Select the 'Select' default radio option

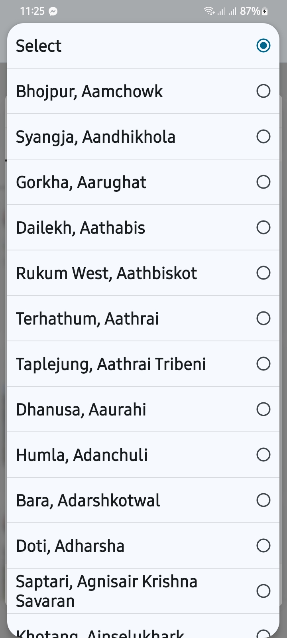coord(263,45)
